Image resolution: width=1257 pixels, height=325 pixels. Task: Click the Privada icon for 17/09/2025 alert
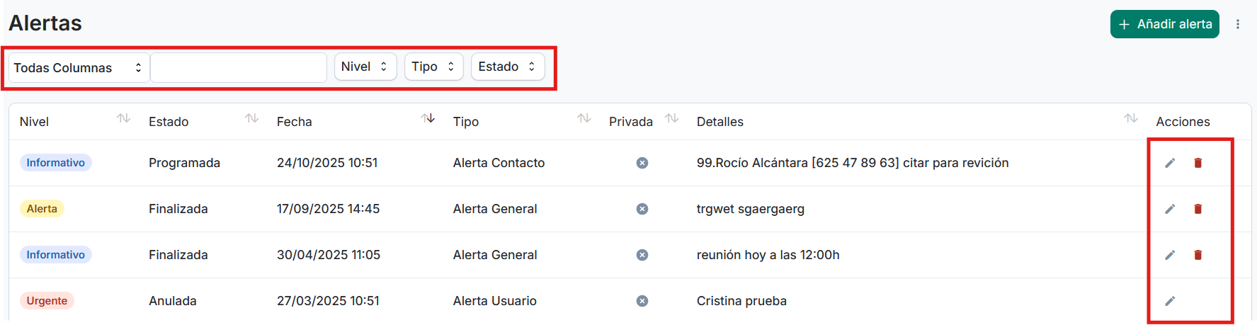pos(642,209)
